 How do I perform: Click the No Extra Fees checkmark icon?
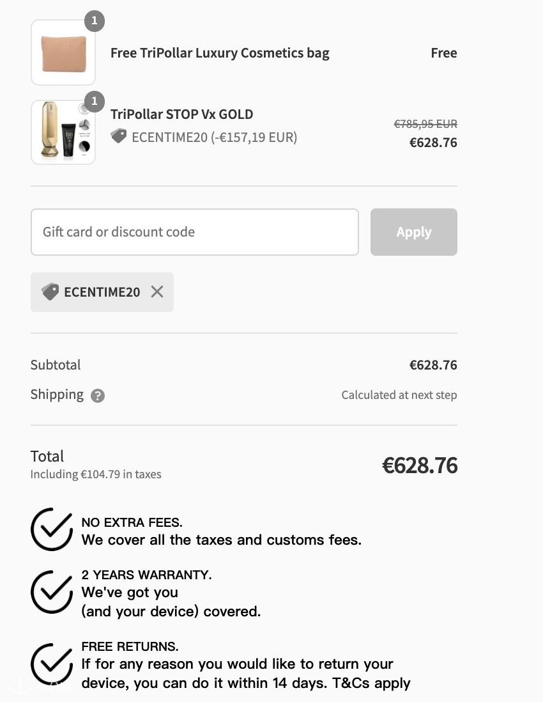pos(52,529)
